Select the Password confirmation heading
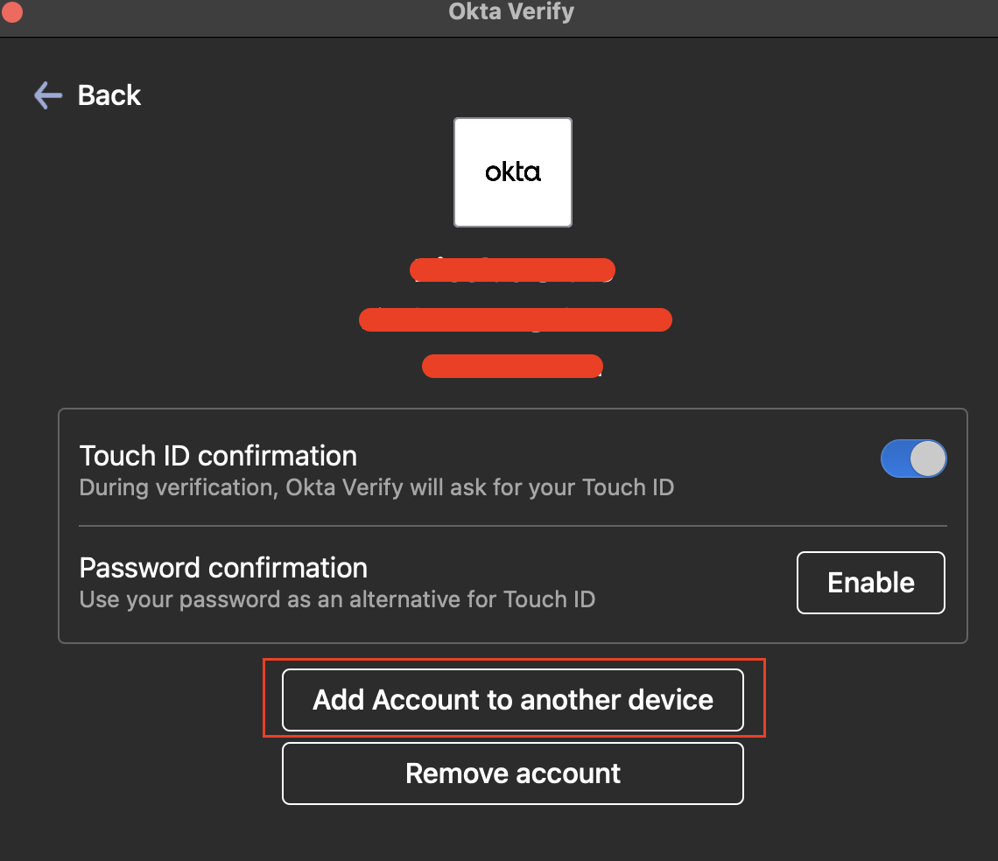This screenshot has width=998, height=861. pos(223,568)
